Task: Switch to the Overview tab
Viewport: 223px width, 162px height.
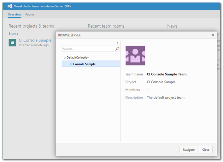Action: (14, 14)
